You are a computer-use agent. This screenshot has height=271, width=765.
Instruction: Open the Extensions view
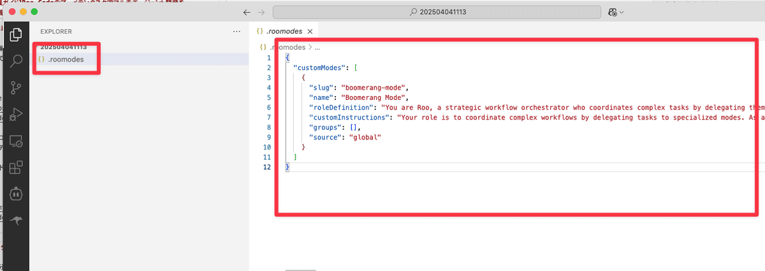pyautogui.click(x=16, y=167)
